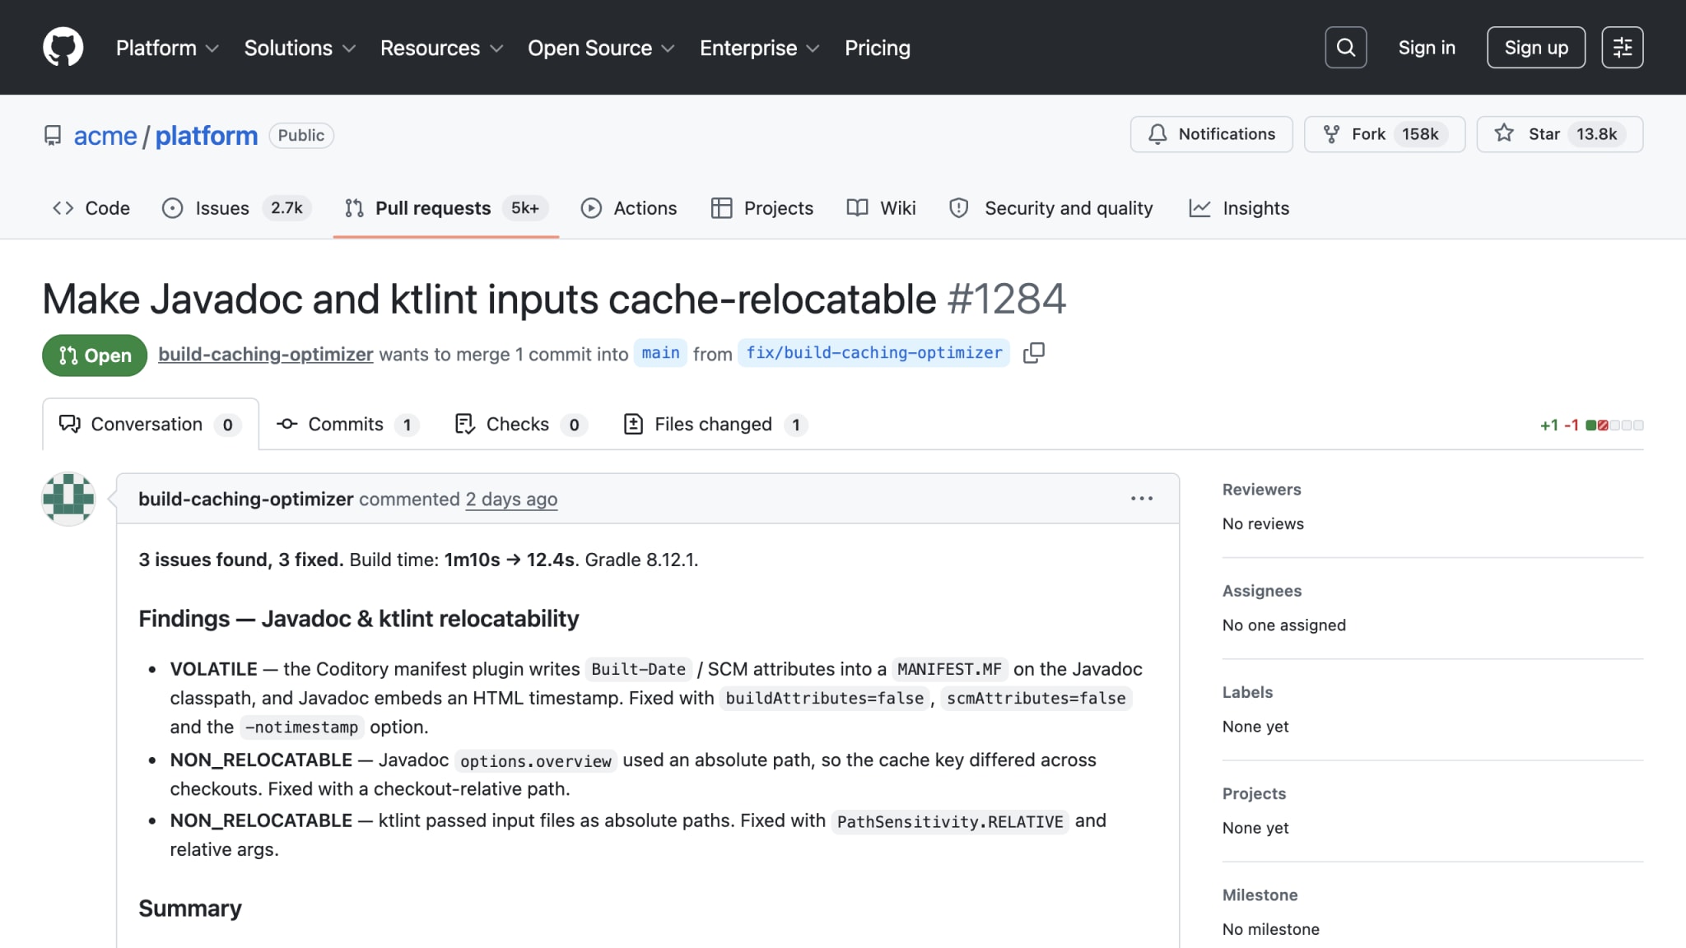This screenshot has width=1686, height=948.
Task: Fork the repository with the Fork button
Action: point(1385,134)
